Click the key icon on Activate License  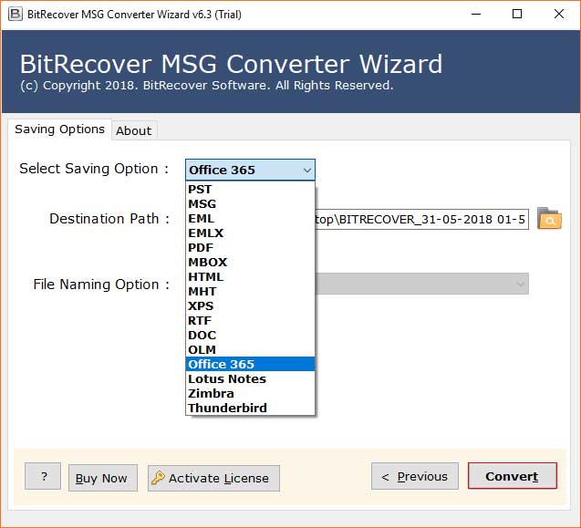click(x=158, y=478)
